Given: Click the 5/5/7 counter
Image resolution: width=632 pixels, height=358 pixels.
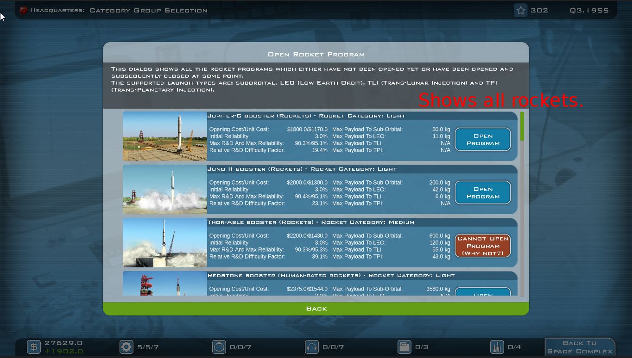Looking at the screenshot, I should coord(148,347).
